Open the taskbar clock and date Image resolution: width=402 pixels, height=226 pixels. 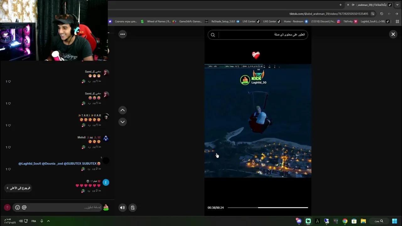pyautogui.click(x=10, y=221)
